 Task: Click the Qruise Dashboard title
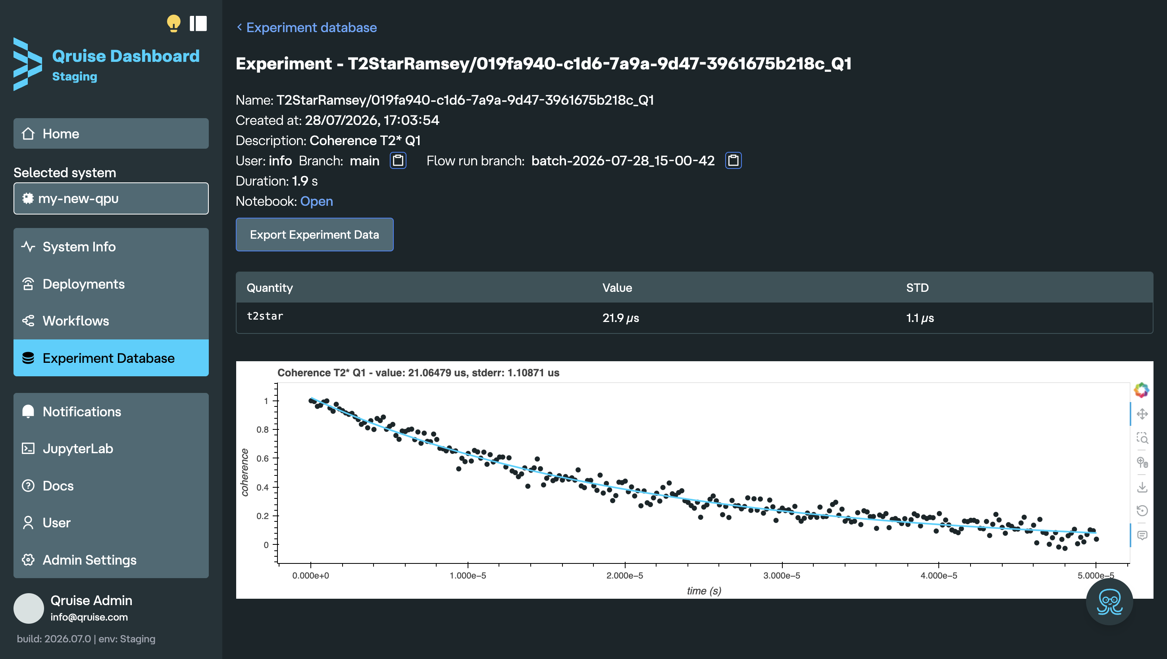(x=126, y=56)
